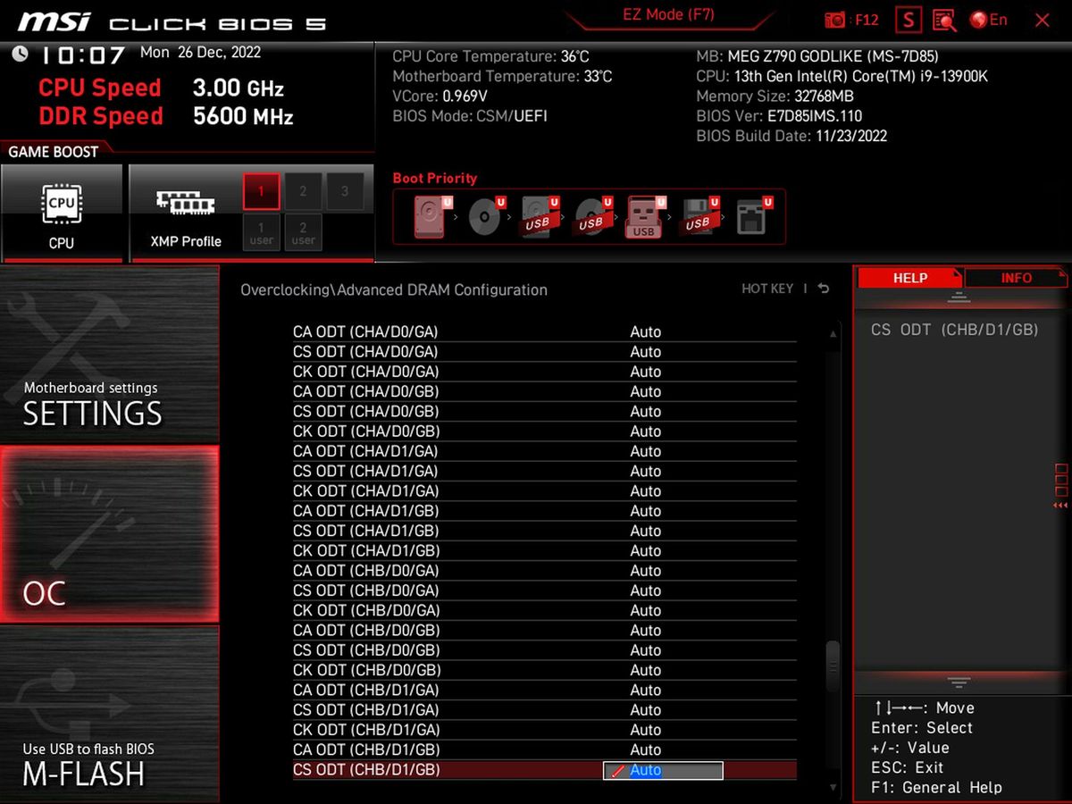Open M-FLASH to flash BIOS

point(109,713)
